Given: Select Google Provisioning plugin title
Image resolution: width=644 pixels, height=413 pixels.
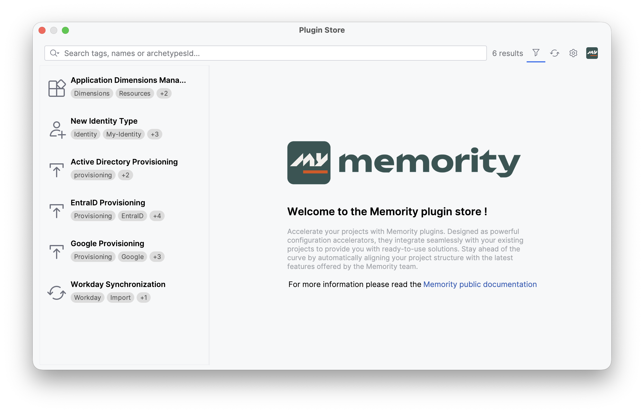Looking at the screenshot, I should pyautogui.click(x=107, y=244).
